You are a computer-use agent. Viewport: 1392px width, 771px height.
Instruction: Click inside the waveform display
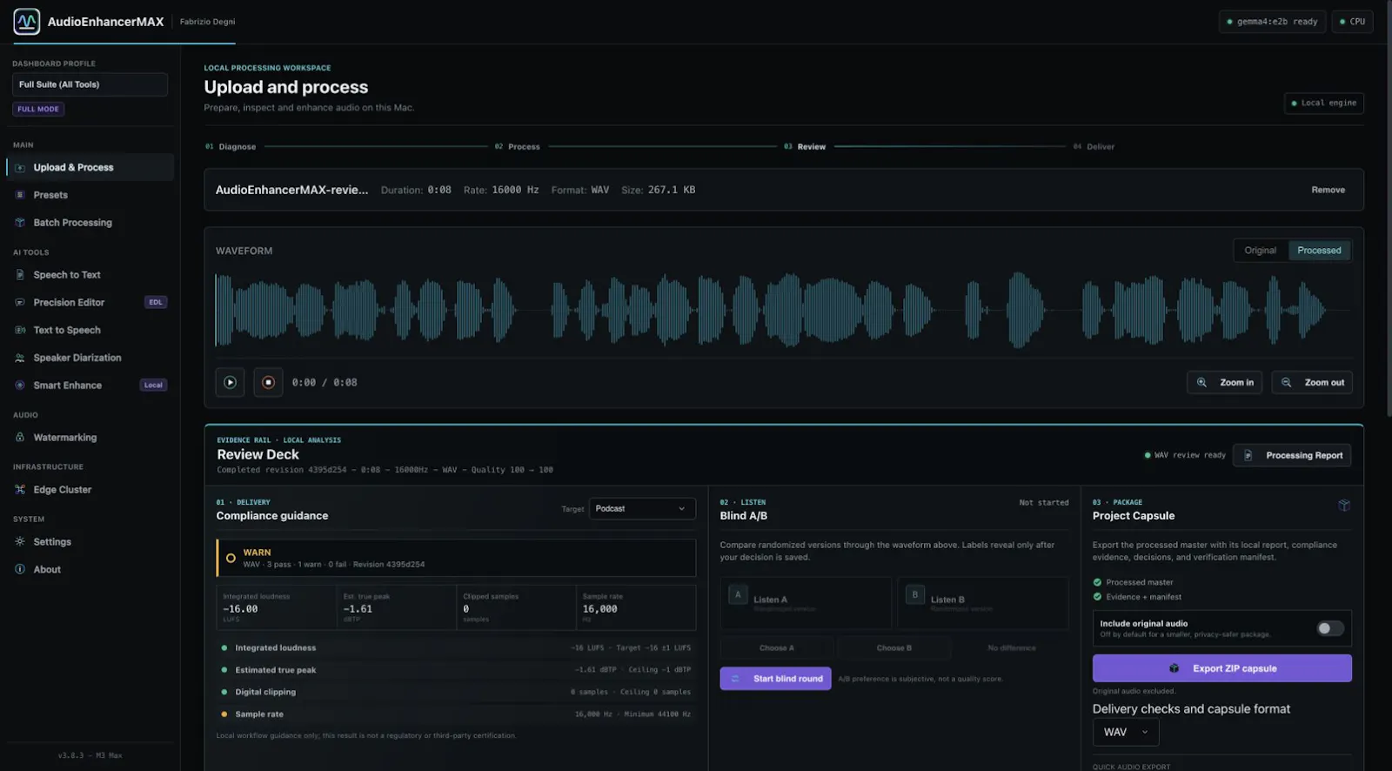pyautogui.click(x=783, y=310)
